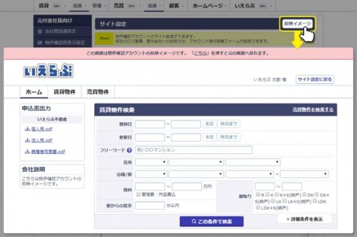Open the third 住所 dropdown

(x=252, y=162)
